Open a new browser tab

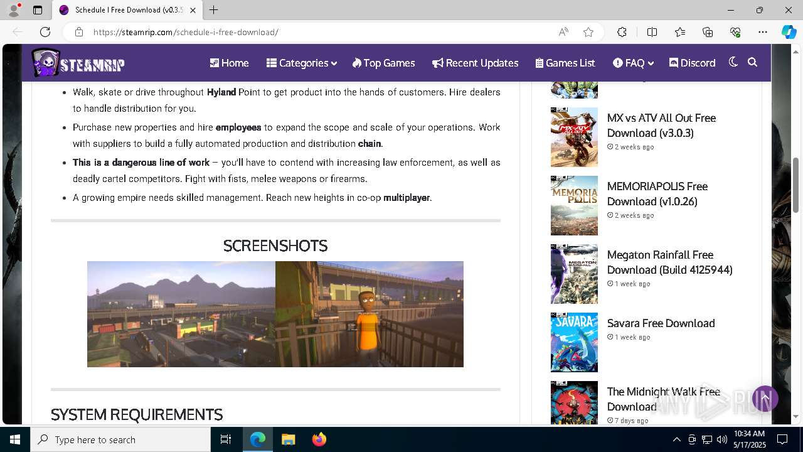point(213,10)
